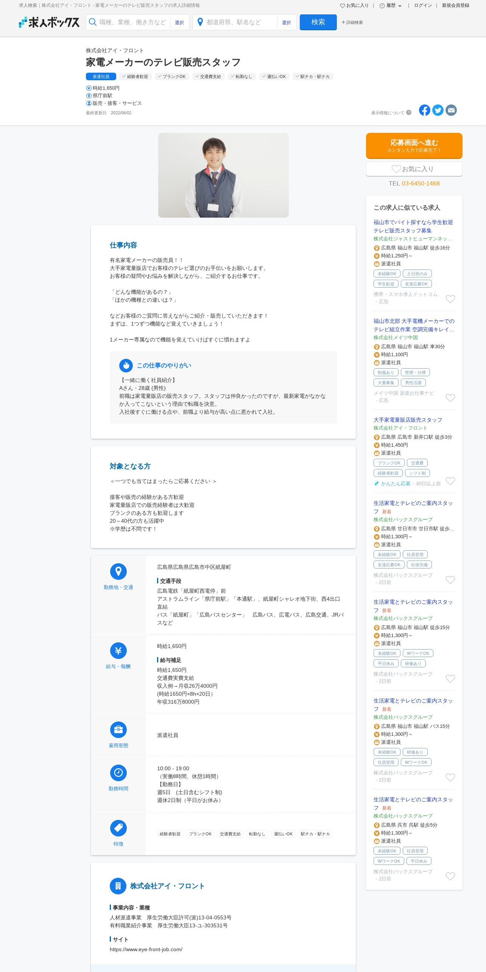Screen dimensions: 486x972
Task: Open 選択 for prefecture and station field
Action: pyautogui.click(x=287, y=23)
